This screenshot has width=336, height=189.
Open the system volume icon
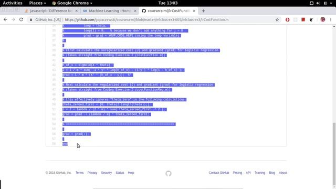pos(318,3)
